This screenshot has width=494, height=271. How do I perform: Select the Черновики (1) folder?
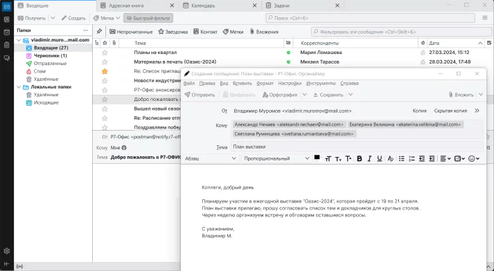50,55
